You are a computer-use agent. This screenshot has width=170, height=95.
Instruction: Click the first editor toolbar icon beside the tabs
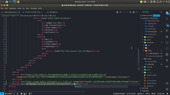point(117,12)
